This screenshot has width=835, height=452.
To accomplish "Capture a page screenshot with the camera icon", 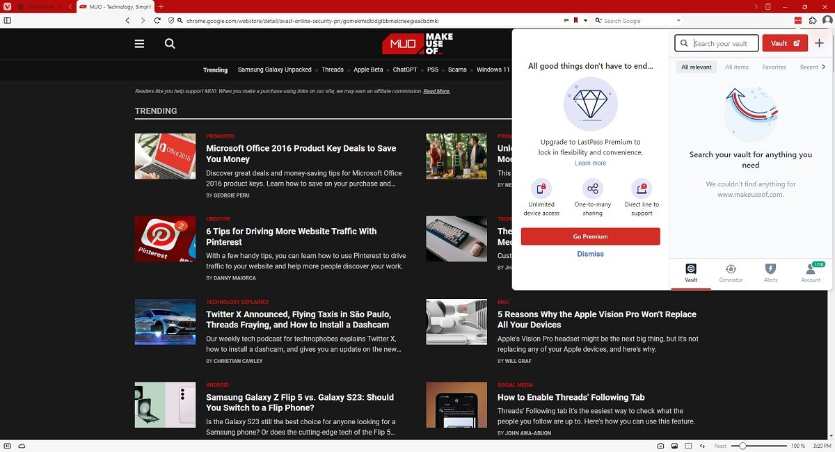I will [x=660, y=446].
